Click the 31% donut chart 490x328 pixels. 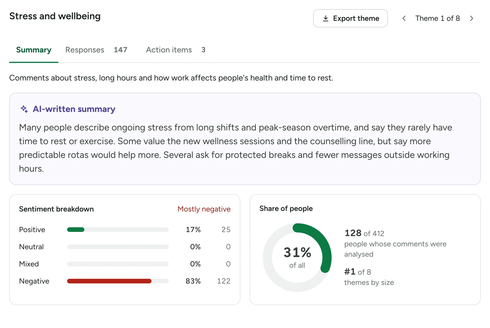(x=297, y=257)
